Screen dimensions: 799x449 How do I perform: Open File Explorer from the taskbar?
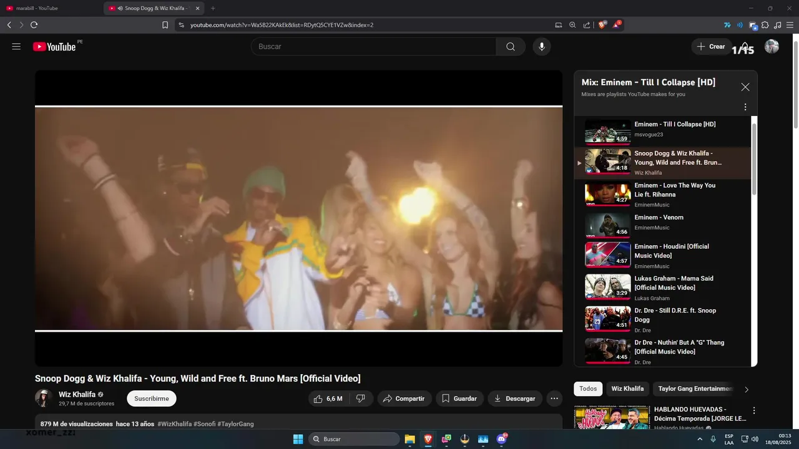(x=409, y=439)
